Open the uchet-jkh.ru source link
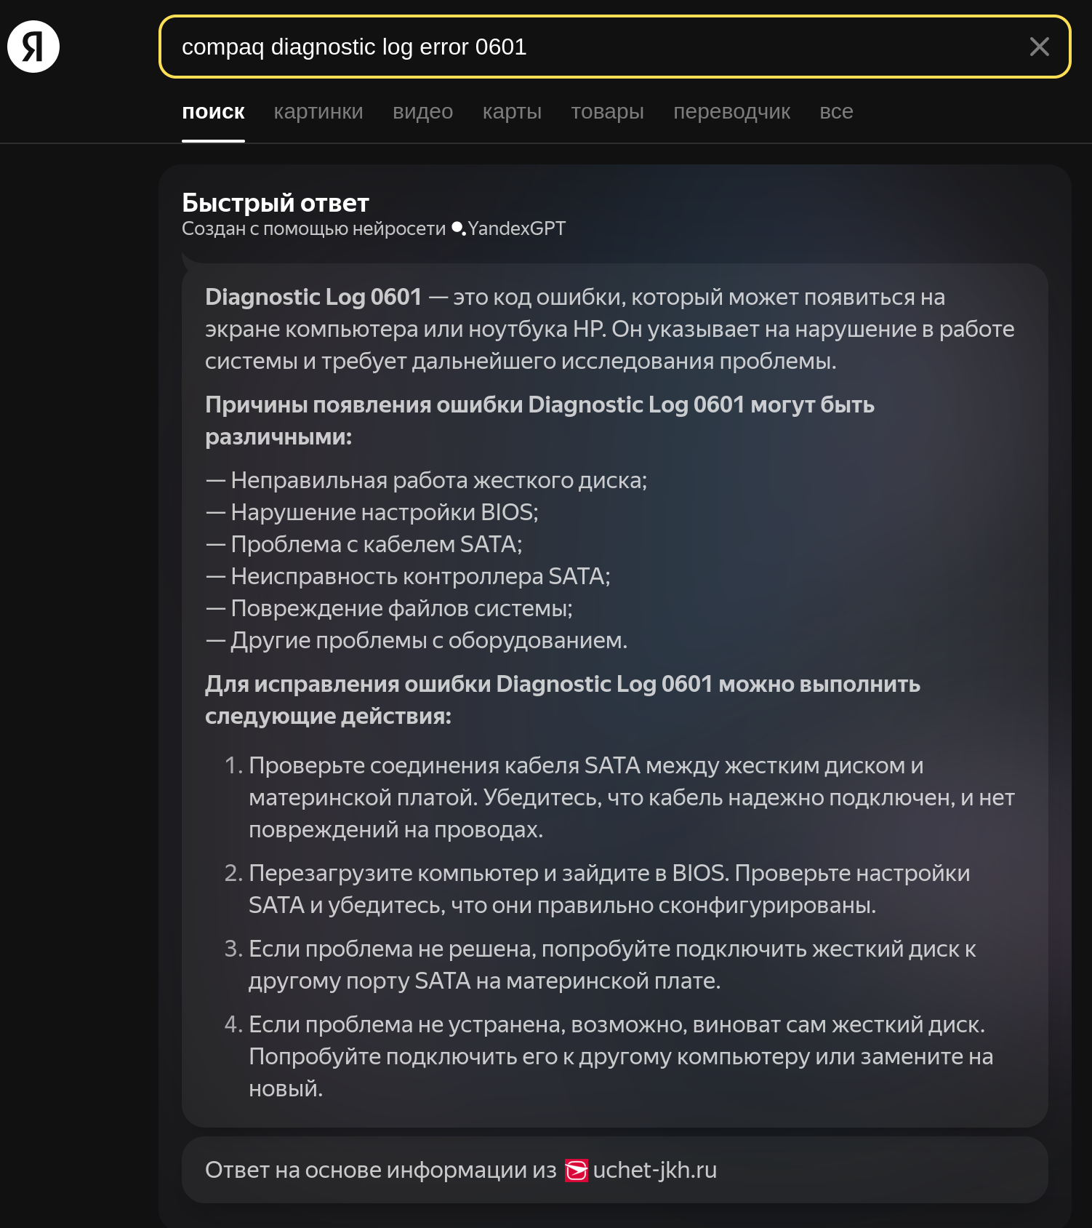 pos(654,1170)
